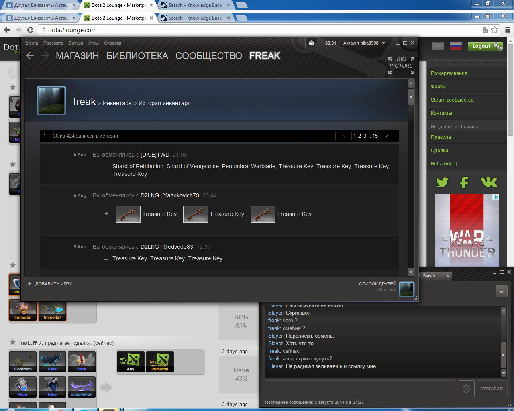Go to history page 2
This screenshot has width=514, height=411.
tap(359, 136)
